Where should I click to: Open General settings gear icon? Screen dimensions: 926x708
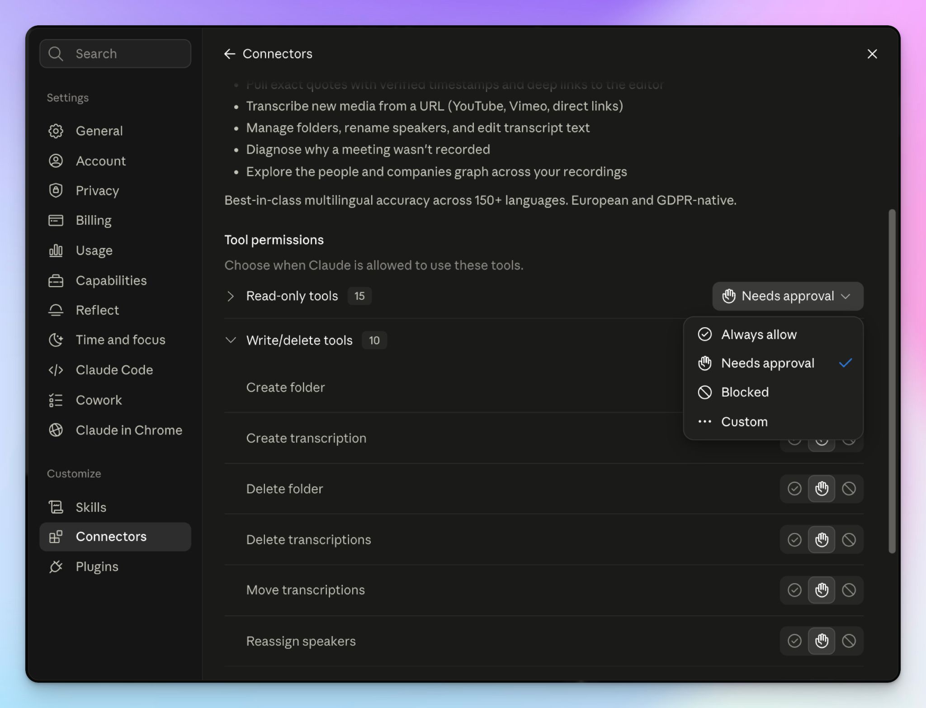(56, 131)
